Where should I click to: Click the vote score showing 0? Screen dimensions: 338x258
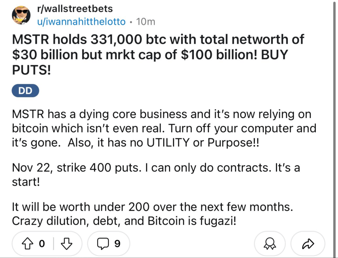click(x=42, y=244)
